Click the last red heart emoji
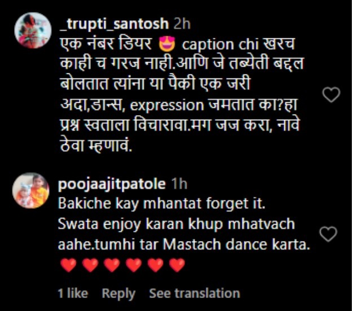Image resolution: width=353 pixels, height=311 pixels. coord(177,265)
